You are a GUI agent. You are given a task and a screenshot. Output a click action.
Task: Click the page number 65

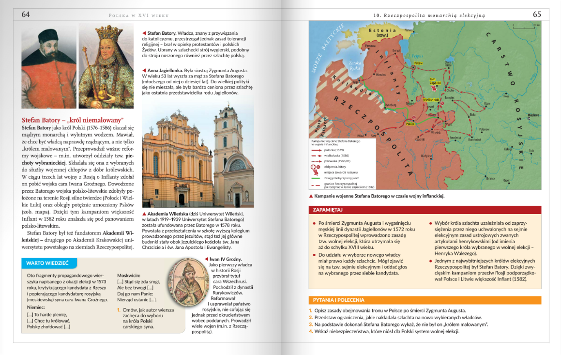coord(537,15)
